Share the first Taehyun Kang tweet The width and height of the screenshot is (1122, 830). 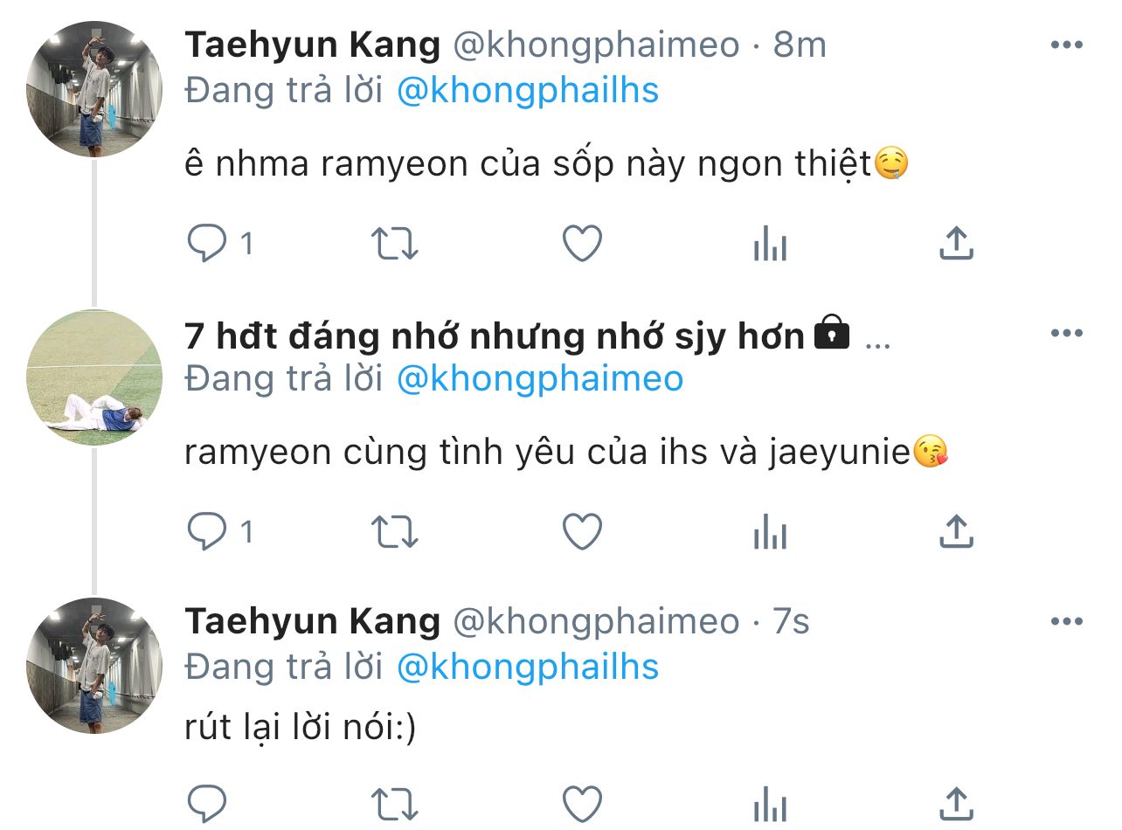click(956, 244)
